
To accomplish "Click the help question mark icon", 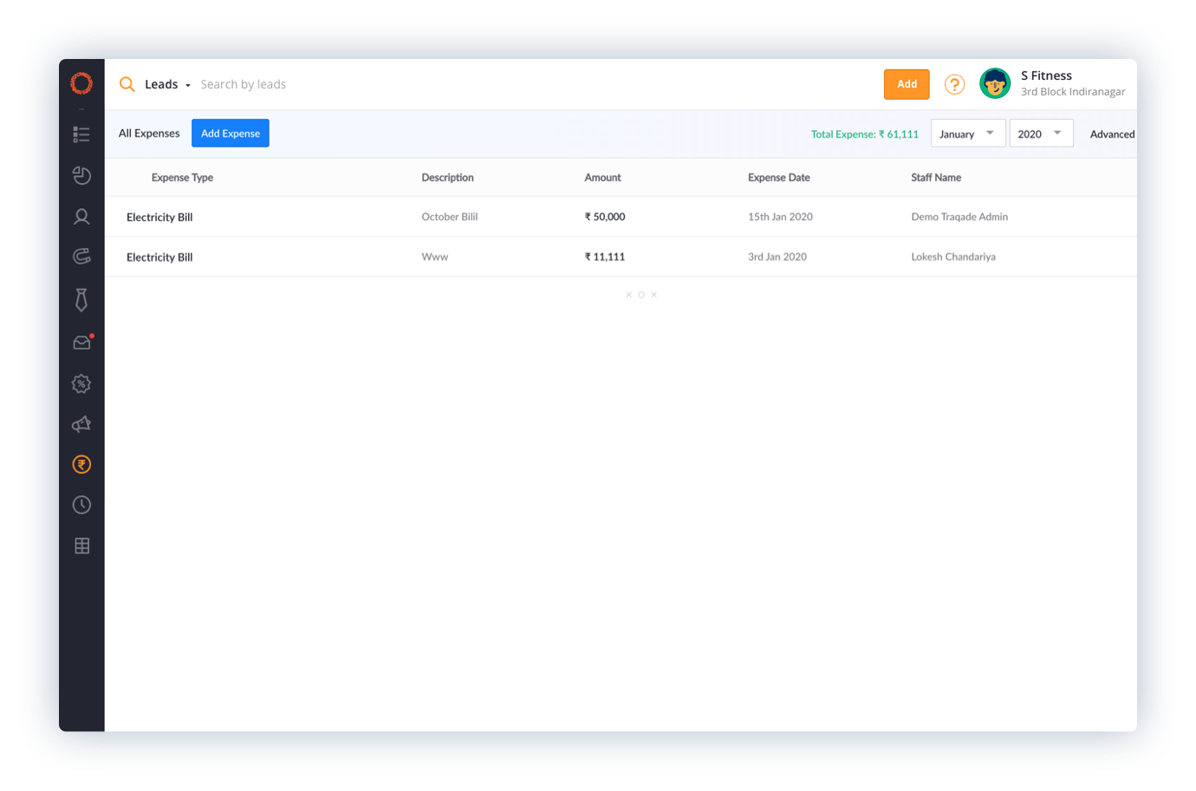I will pyautogui.click(x=954, y=84).
